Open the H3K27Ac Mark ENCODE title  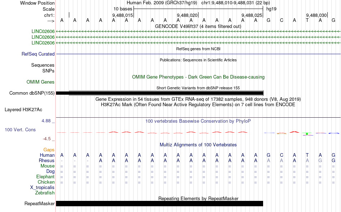(198, 105)
